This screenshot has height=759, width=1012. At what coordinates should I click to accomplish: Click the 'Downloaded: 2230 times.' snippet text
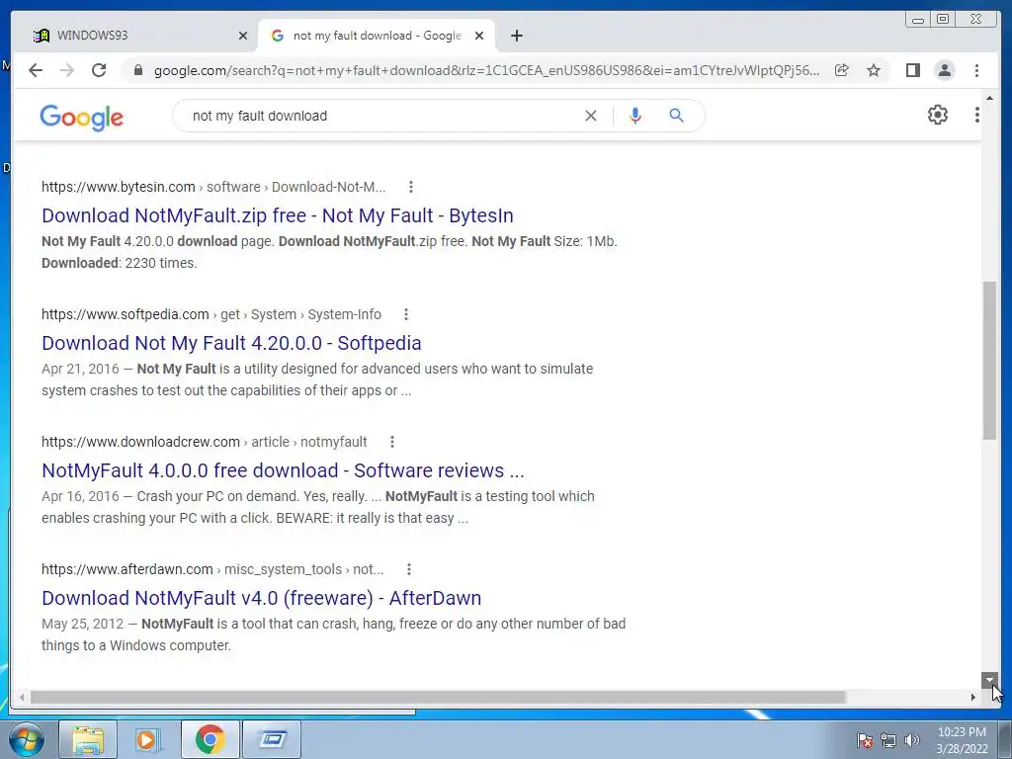click(120, 263)
